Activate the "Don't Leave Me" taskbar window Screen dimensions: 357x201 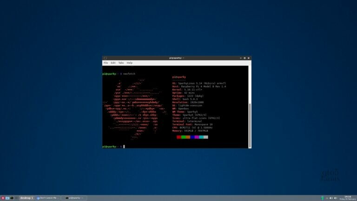[x=48, y=198]
